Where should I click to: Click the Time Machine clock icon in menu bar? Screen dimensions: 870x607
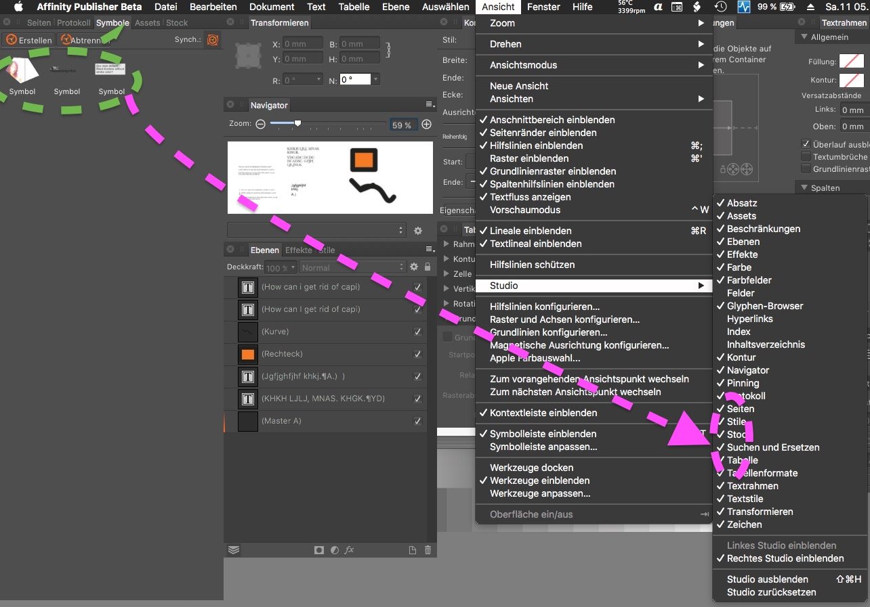pyautogui.click(x=721, y=7)
